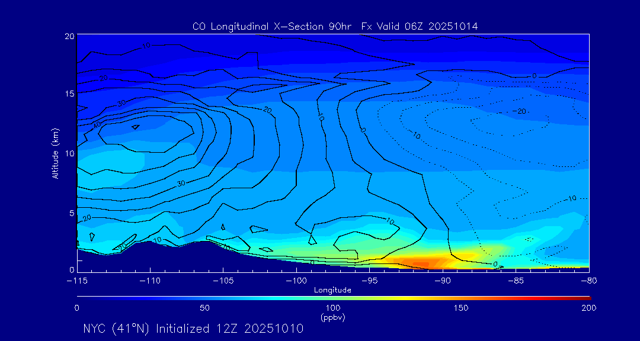Click the horizontal CO color scale bar

[x=334, y=298]
